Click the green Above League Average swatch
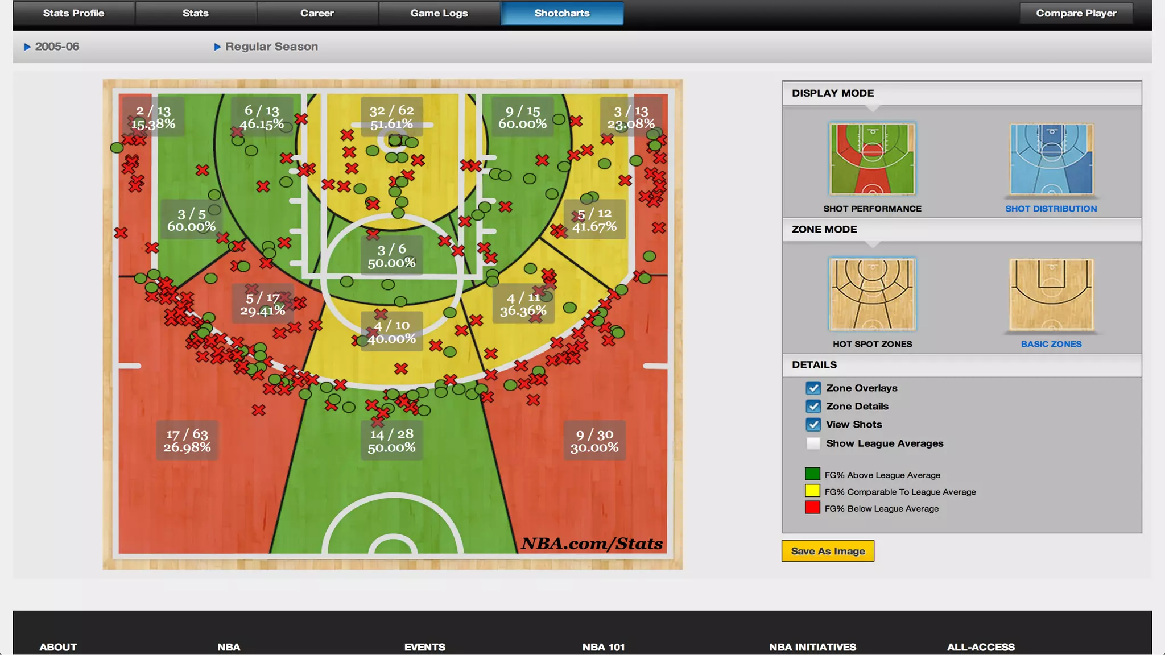The image size is (1165, 655). pyautogui.click(x=812, y=474)
